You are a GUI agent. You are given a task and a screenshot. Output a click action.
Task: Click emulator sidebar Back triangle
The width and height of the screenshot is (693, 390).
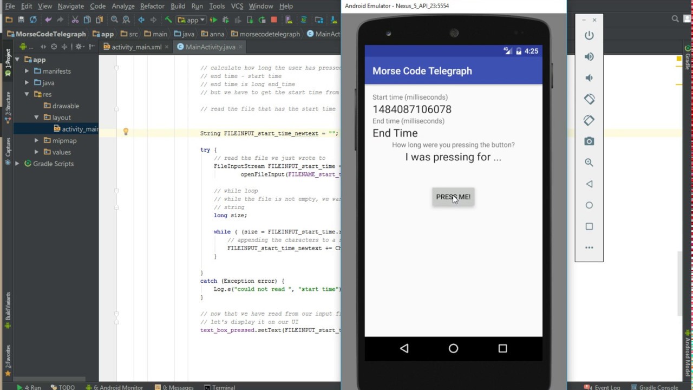pyautogui.click(x=589, y=184)
